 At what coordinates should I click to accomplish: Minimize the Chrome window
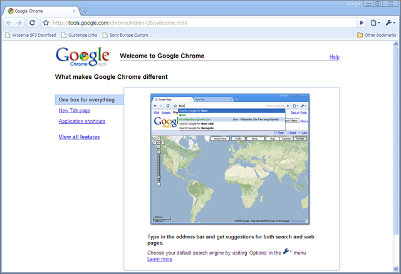pos(368,4)
